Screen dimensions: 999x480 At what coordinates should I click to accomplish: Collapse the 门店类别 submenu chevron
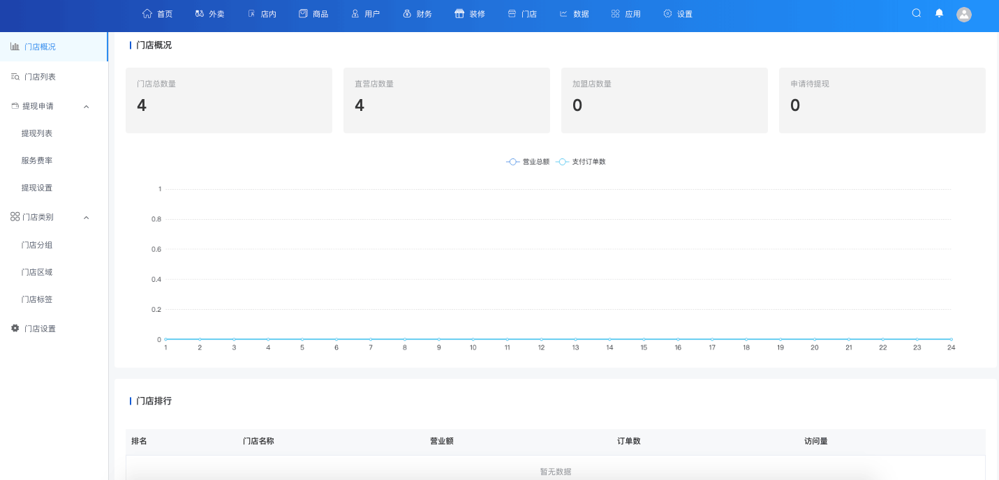87,218
